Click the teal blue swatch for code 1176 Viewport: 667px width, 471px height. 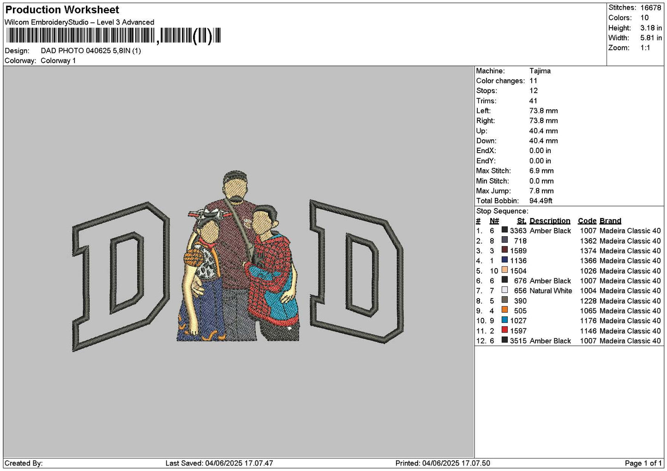(505, 320)
